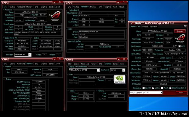Click the Graphic Interface Version PCI-Express
This screenshot has width=189, height=117.
pyautogui.click(x=105, y=44)
